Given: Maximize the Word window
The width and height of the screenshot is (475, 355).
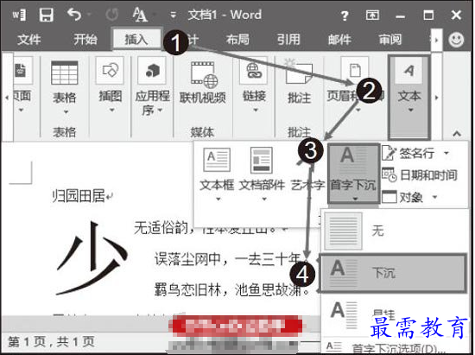Looking at the screenshot, I should [428, 15].
